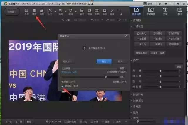Click the 下一张 next image button
This screenshot has width=188, height=125.
pyautogui.click(x=19, y=122)
